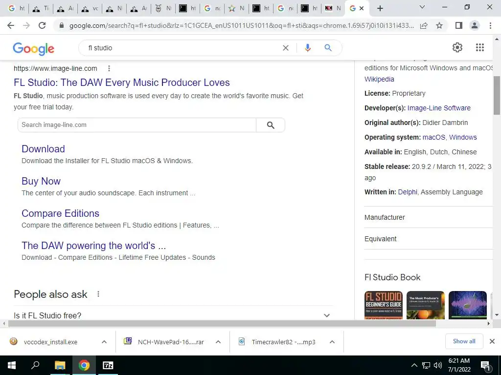This screenshot has width=501, height=375.
Task: Open the Wikipedia link in the side panel
Action: pos(379,79)
